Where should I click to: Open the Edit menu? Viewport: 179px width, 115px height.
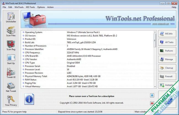10,7
